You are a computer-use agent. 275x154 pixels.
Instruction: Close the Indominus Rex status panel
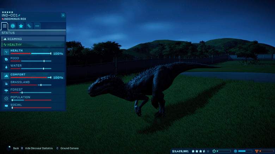63,15
